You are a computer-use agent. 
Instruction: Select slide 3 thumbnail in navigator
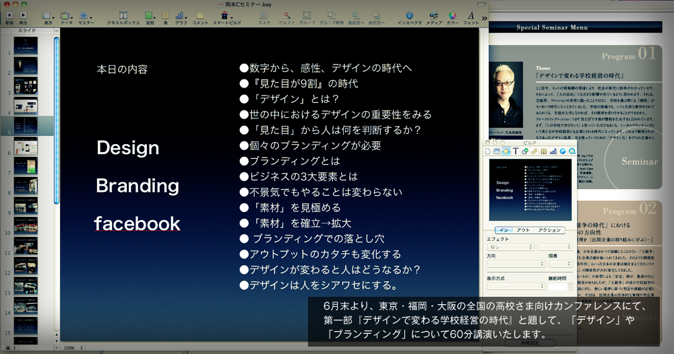(26, 85)
